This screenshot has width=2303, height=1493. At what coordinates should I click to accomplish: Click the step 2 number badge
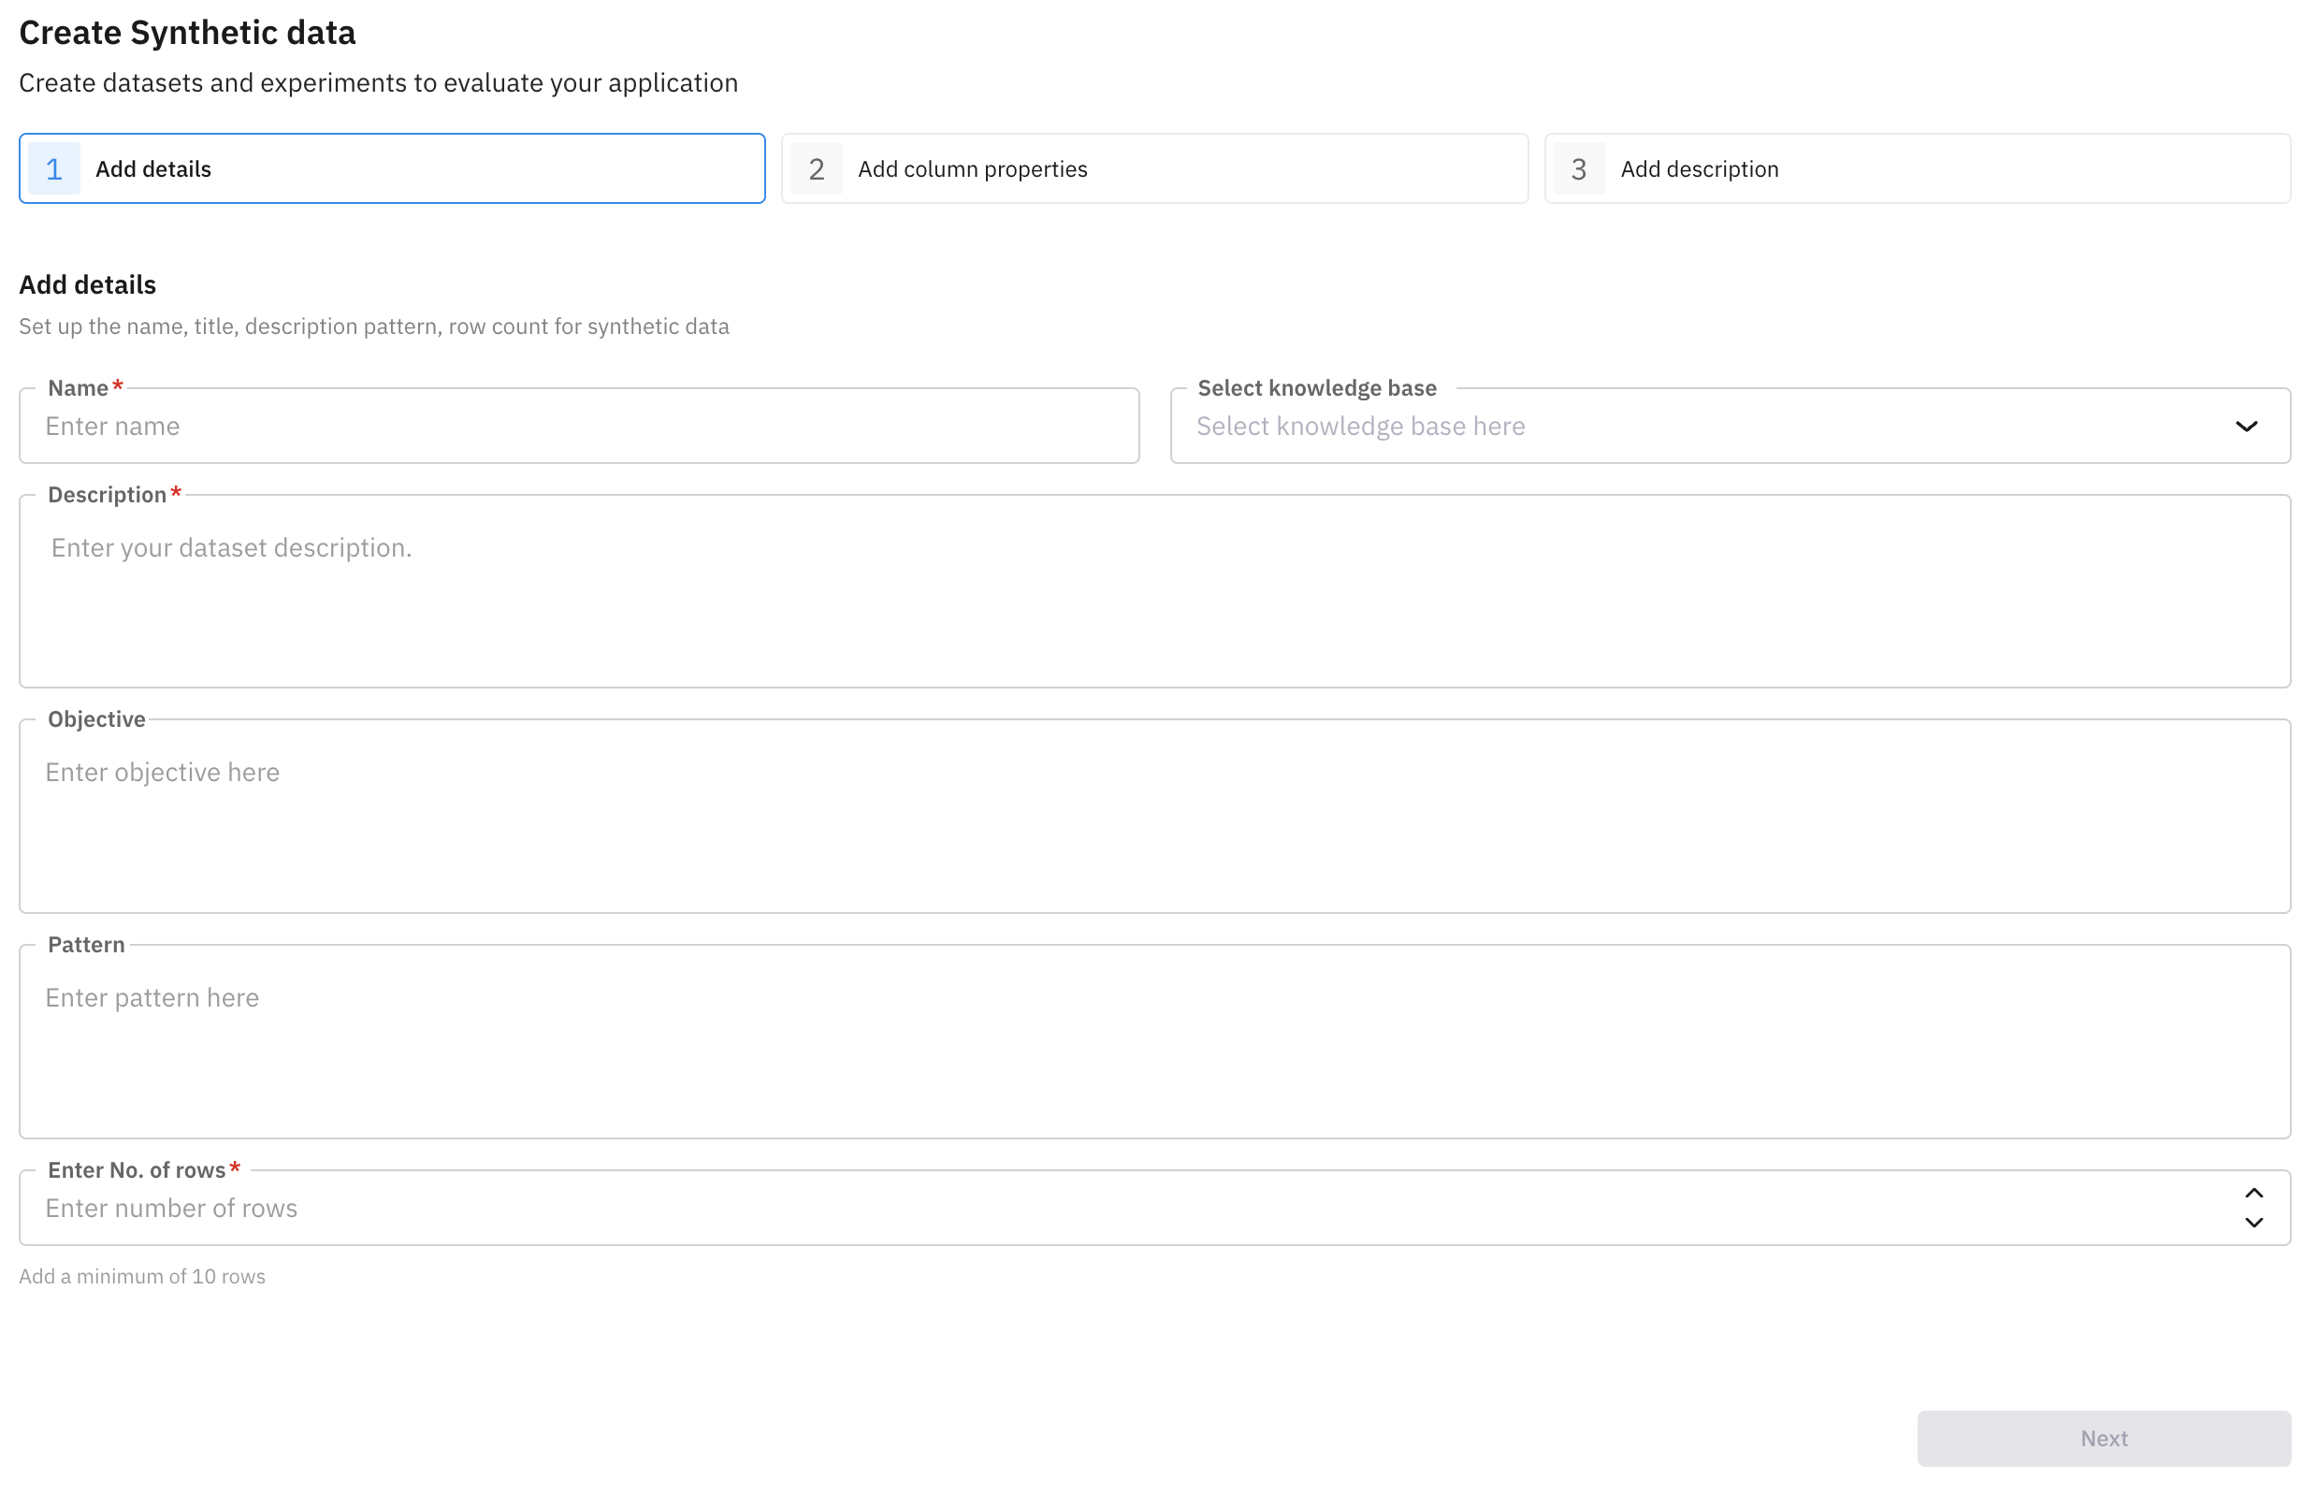(816, 169)
